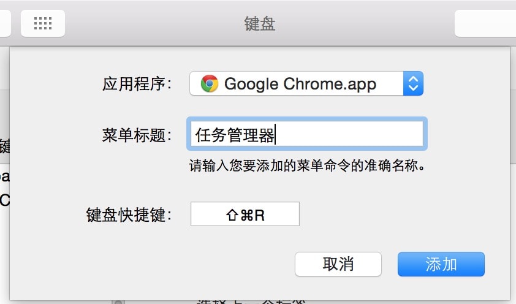Click the Google Chrome logo icon
The width and height of the screenshot is (516, 304).
pyautogui.click(x=210, y=83)
